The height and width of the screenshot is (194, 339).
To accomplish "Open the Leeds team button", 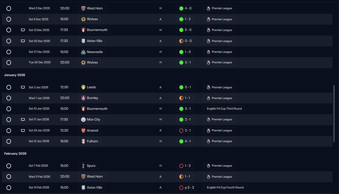I will pyautogui.click(x=89, y=87).
